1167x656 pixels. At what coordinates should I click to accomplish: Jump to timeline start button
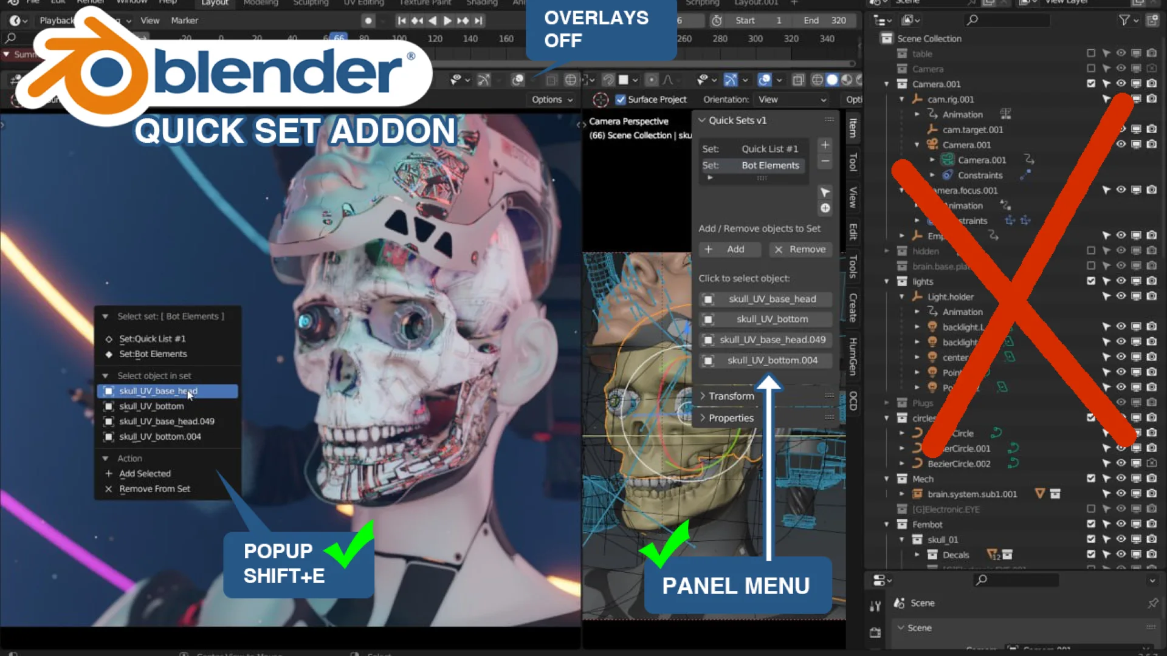[401, 21]
